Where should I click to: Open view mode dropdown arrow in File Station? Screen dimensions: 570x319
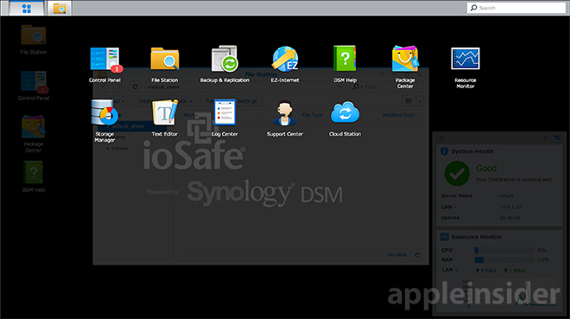tap(420, 101)
